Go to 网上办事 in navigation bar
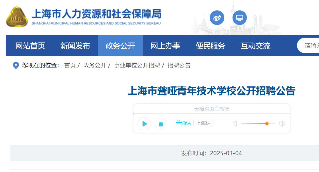Viewport: 319px width, 172px height. coord(165,46)
